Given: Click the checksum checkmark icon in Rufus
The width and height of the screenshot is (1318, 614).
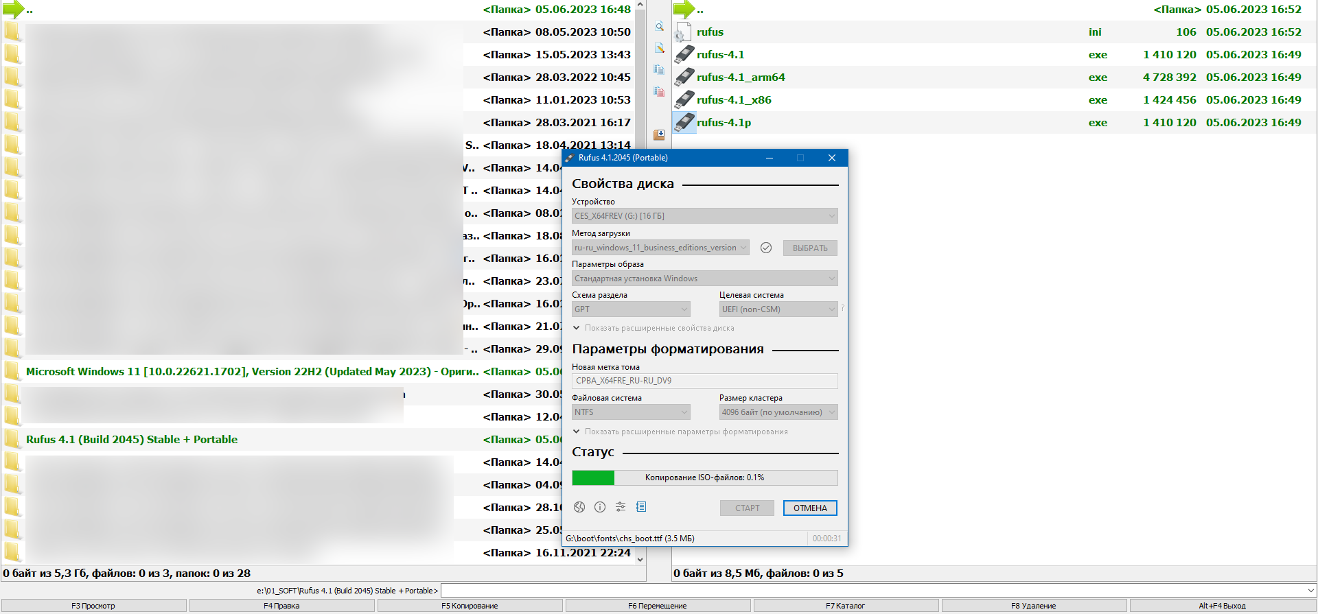Looking at the screenshot, I should 766,248.
